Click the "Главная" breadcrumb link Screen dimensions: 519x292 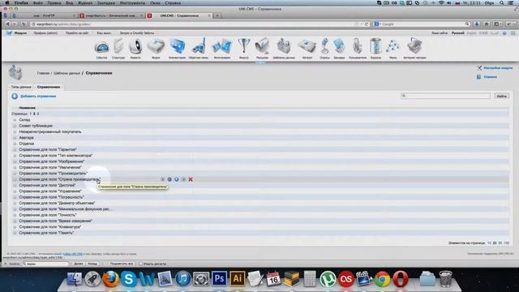pos(43,73)
